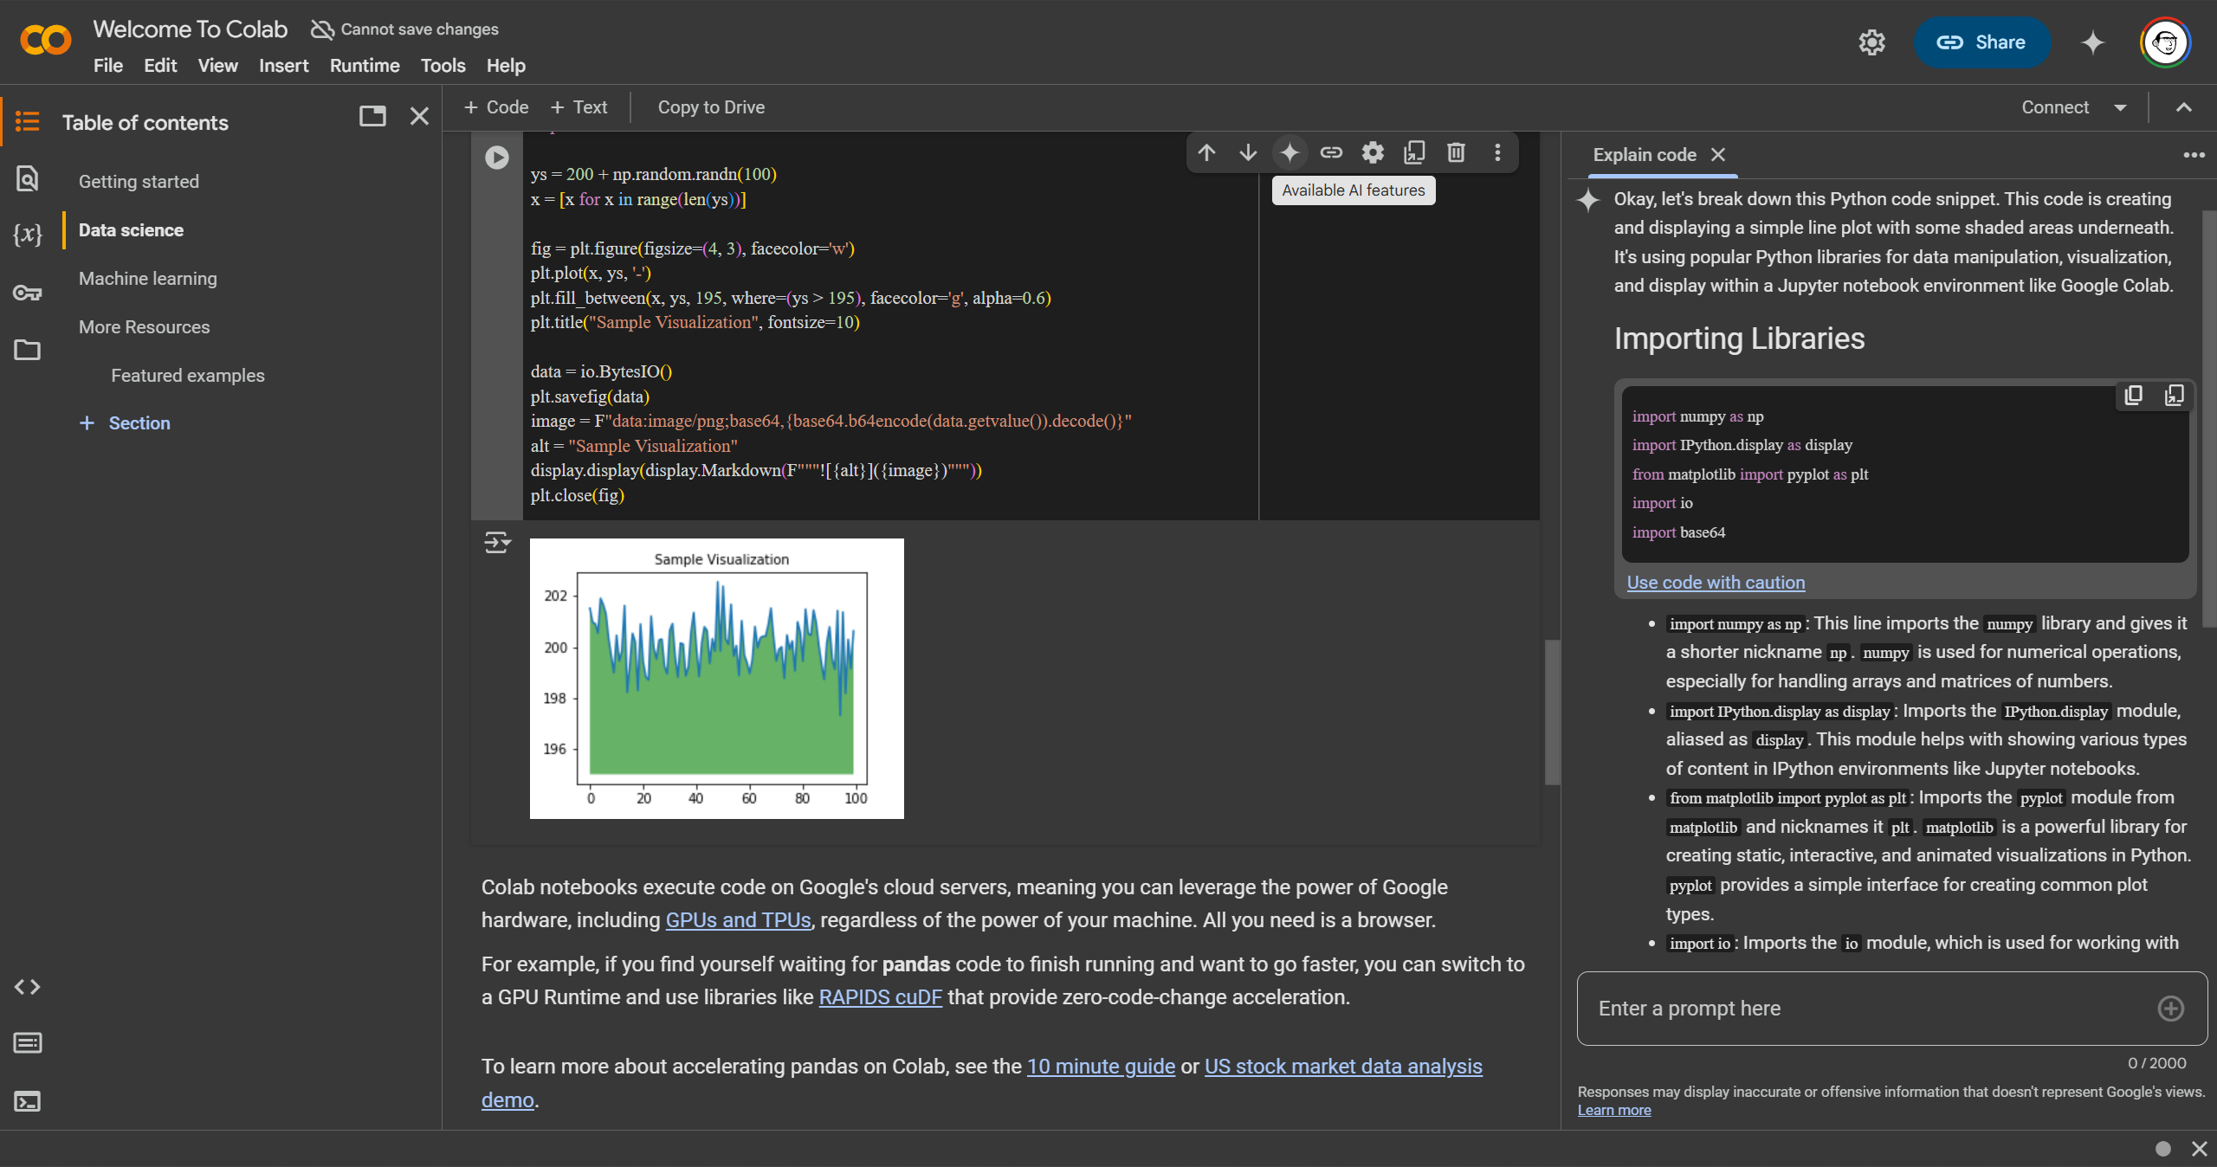Toggle the cell output visibility icon

pyautogui.click(x=497, y=543)
